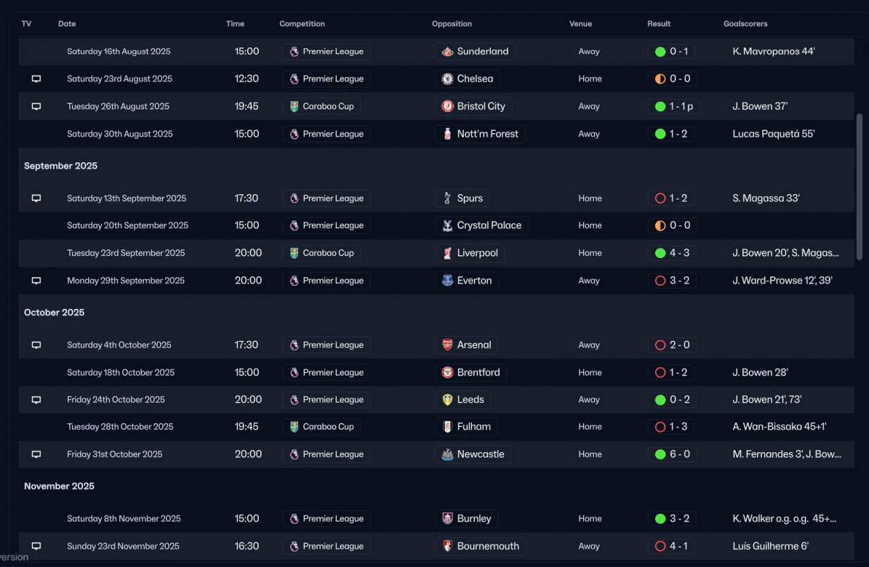Select the Nott'm Forest opposition link
This screenshot has width=869, height=567.
[x=479, y=134]
